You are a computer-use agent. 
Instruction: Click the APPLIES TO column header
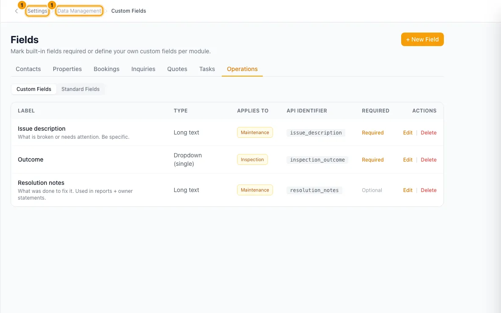pyautogui.click(x=253, y=111)
